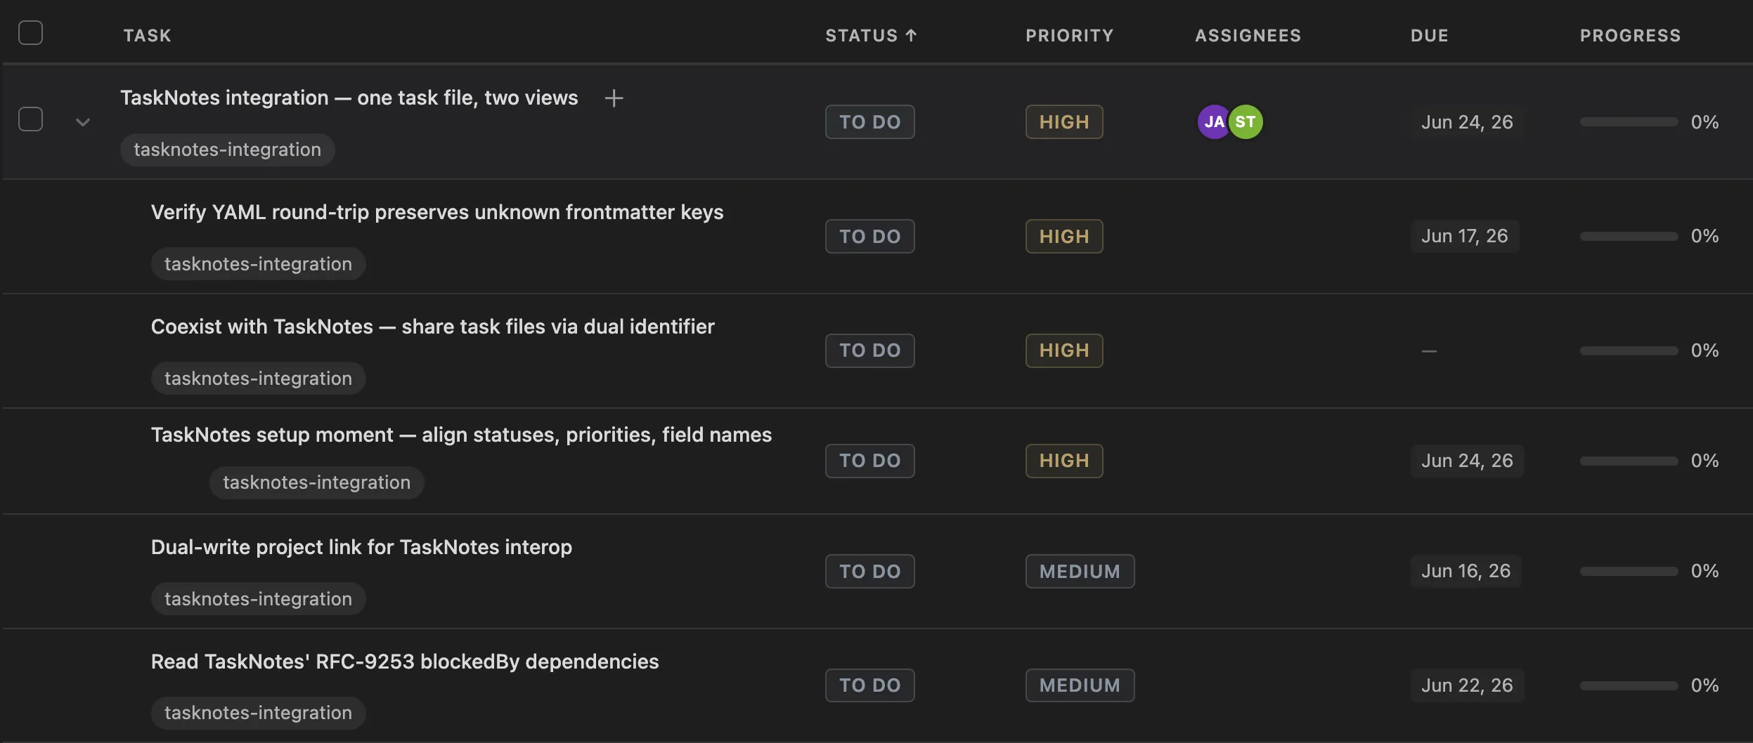Click progress bar of TaskNotes integration parent task

[x=1629, y=122]
